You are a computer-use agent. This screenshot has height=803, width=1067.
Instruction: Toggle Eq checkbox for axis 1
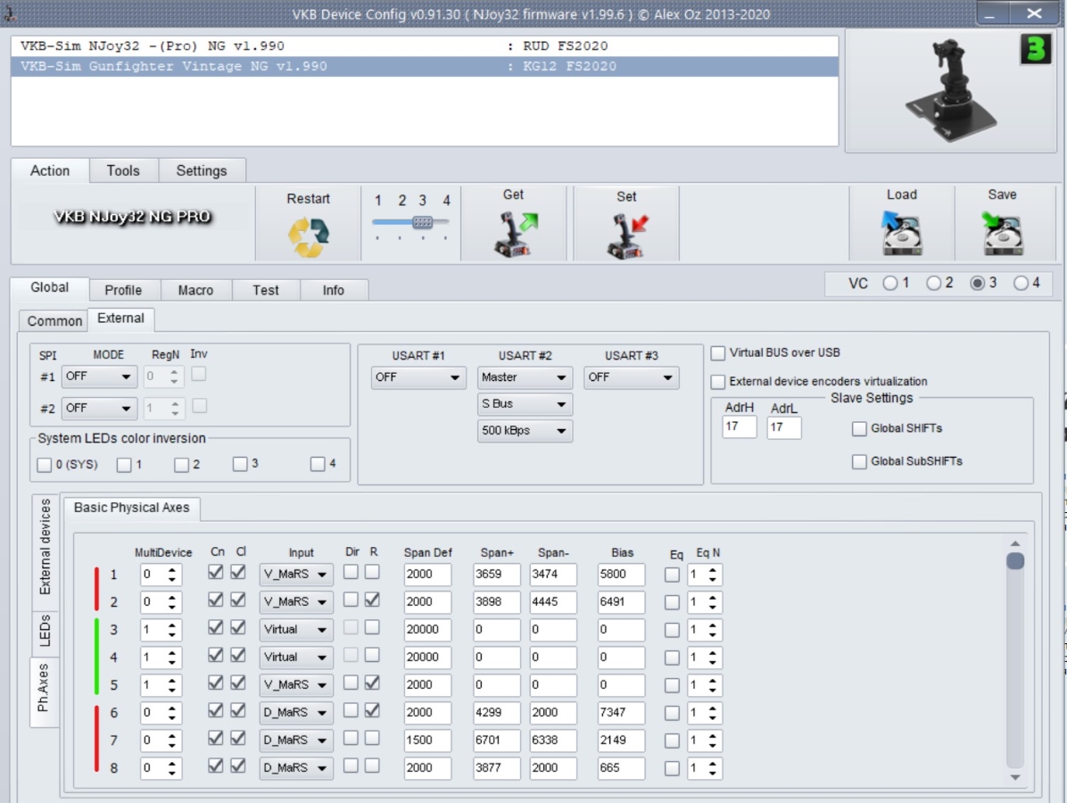pos(672,575)
